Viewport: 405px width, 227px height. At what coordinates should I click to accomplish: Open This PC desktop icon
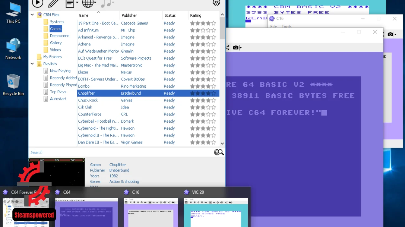pos(13,13)
